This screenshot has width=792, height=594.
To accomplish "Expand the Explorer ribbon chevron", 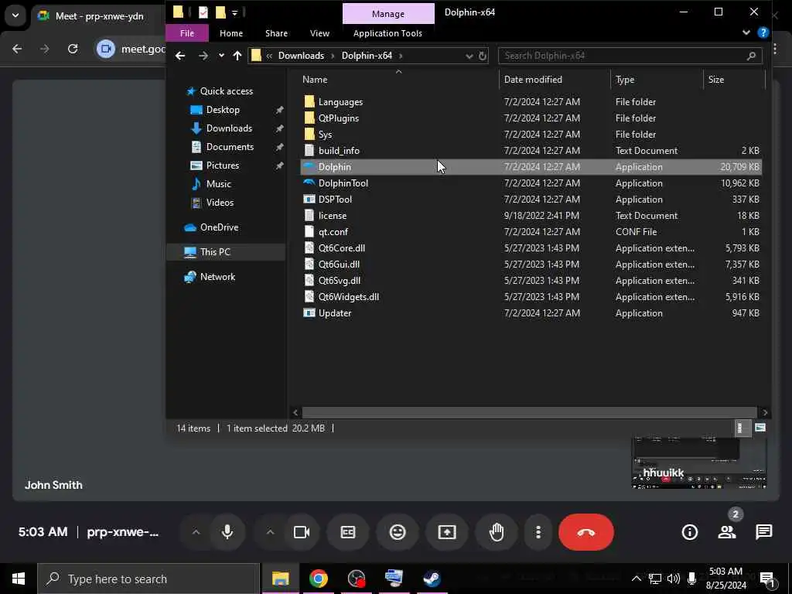I will [746, 32].
